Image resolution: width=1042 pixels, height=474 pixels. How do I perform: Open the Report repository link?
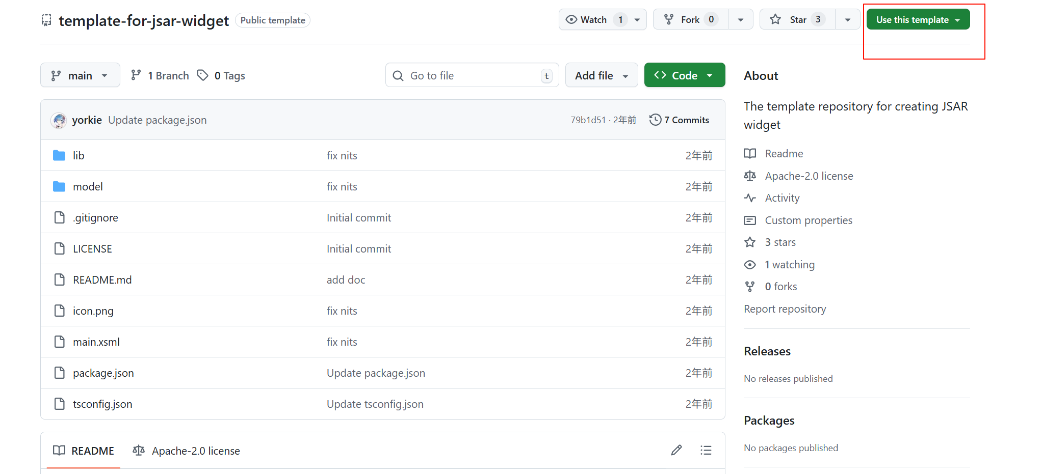(x=785, y=309)
